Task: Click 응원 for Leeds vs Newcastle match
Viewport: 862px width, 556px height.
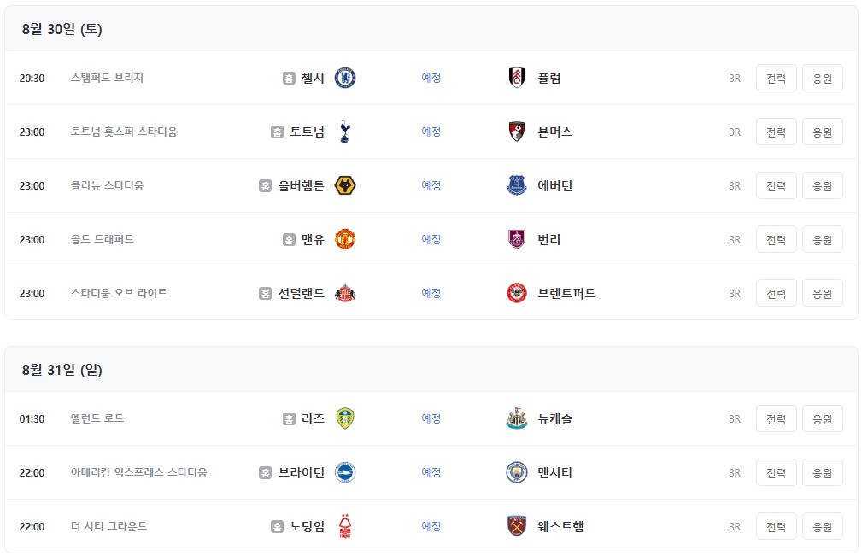Action: pyautogui.click(x=823, y=418)
